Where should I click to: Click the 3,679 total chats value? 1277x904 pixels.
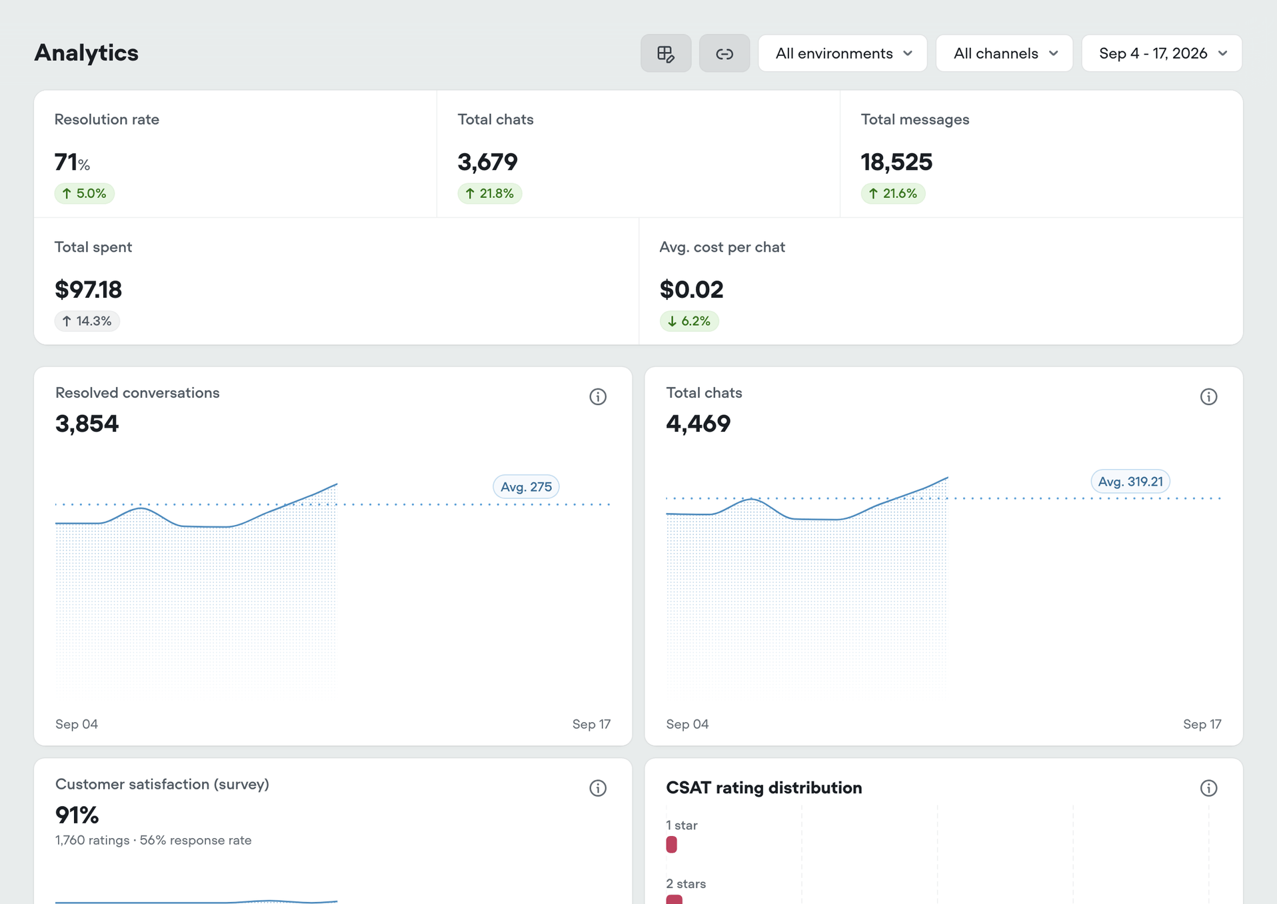click(x=487, y=162)
